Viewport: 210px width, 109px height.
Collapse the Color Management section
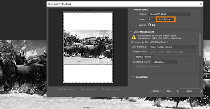pyautogui.click(x=131, y=32)
